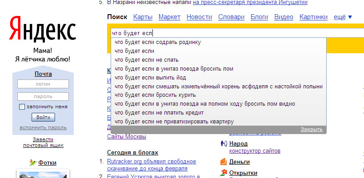Screen dimensions: 364x178
Task: Toggle the запомнить меня checkbox
Action: pos(22,107)
